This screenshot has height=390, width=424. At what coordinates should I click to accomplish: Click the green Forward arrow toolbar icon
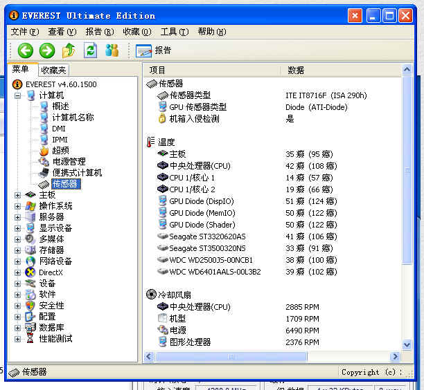(47, 50)
